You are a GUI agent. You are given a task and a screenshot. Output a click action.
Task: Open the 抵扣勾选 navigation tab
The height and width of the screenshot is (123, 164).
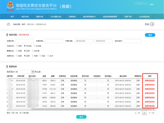click(25, 16)
